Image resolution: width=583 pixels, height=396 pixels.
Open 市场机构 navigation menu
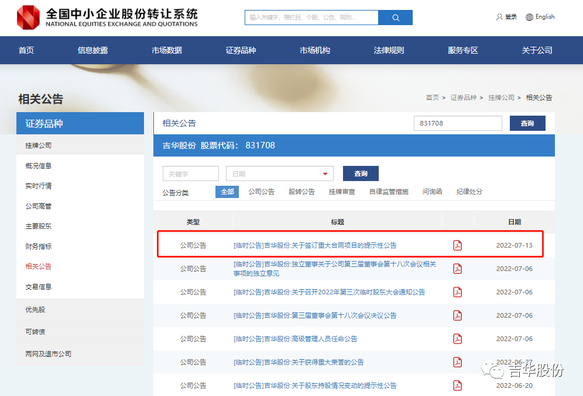[315, 50]
